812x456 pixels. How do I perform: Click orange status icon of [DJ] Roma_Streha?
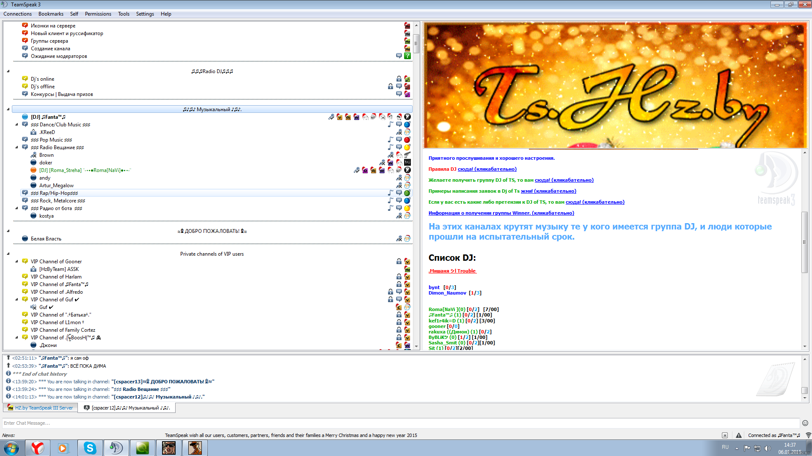(x=33, y=170)
